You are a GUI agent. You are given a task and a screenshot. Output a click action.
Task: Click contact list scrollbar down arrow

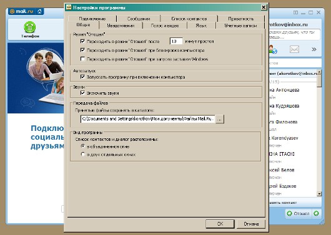pos(319,194)
